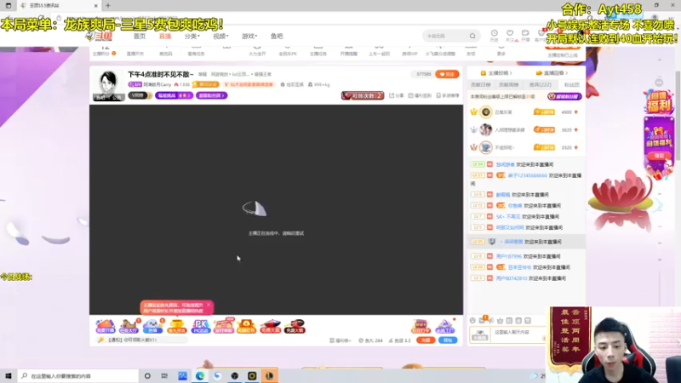The height and width of the screenshot is (383, 681).
Task: Switch to 贡献日榜 daily ranking tab
Action: click(480, 84)
